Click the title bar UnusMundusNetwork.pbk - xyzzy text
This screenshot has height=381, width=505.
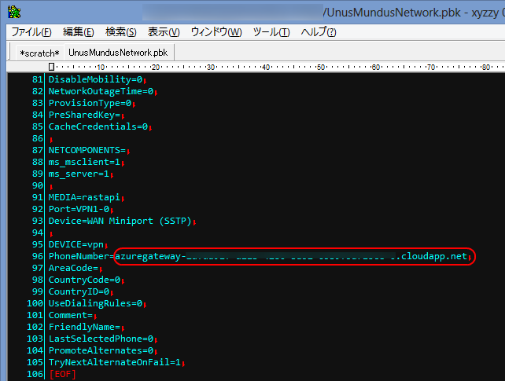click(413, 13)
